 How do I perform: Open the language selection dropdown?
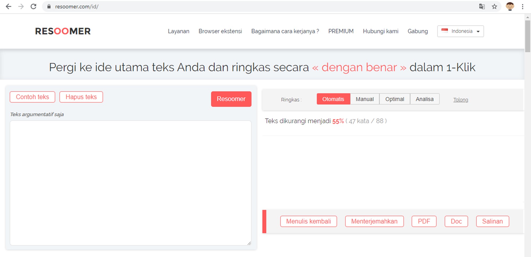click(x=460, y=31)
